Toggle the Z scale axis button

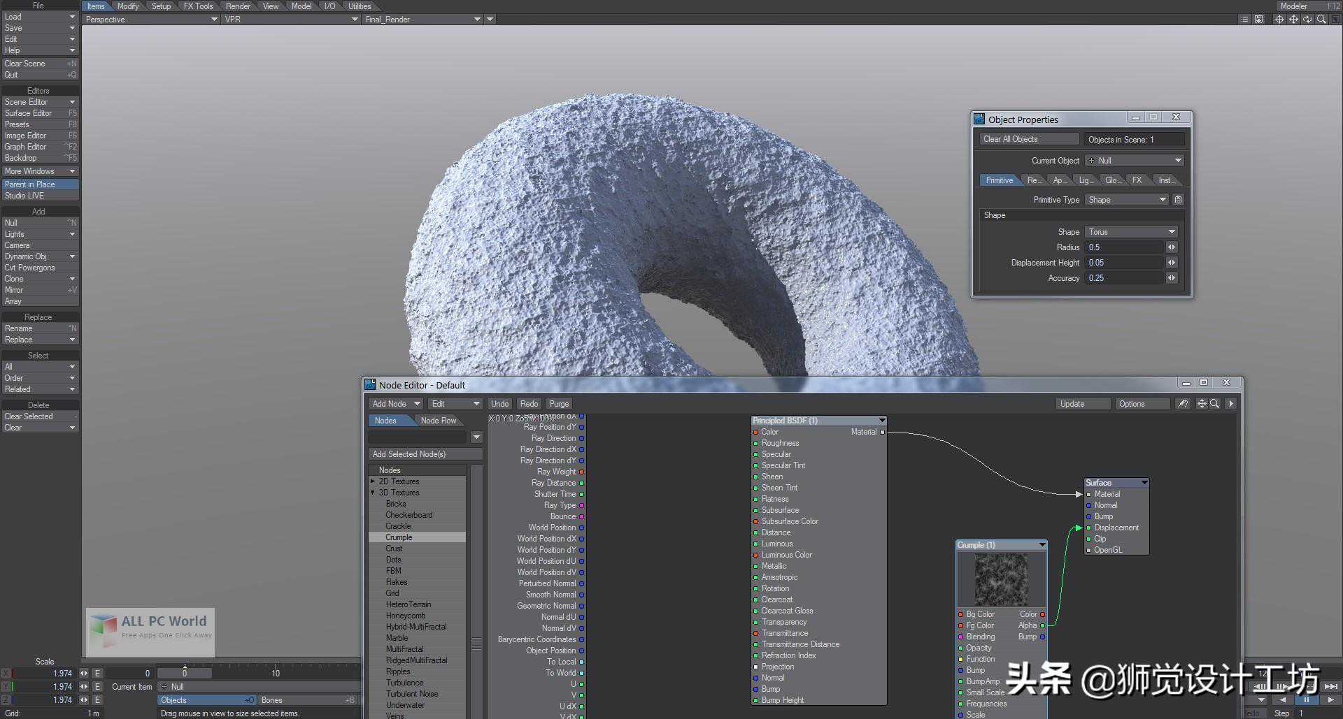(x=6, y=700)
